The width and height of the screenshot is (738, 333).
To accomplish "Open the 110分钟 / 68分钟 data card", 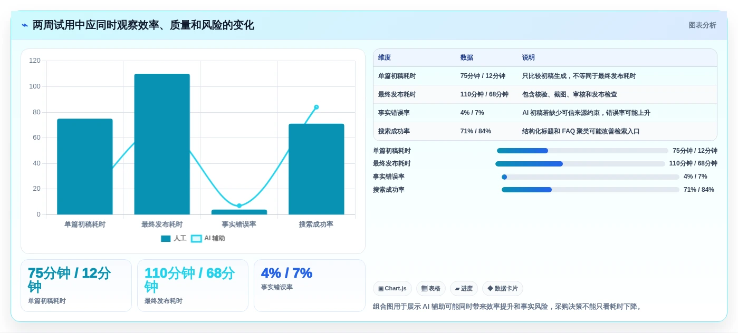I will pos(193,286).
